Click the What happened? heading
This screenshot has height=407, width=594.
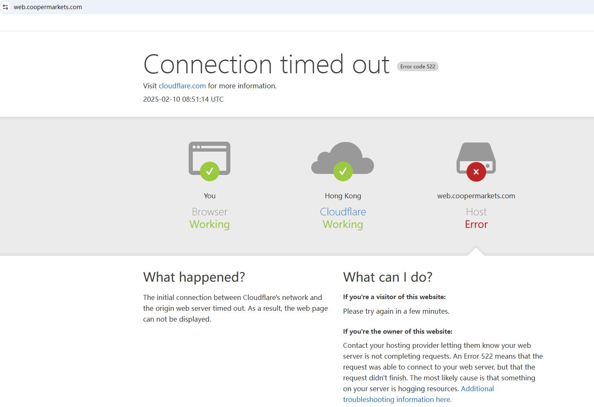point(194,277)
